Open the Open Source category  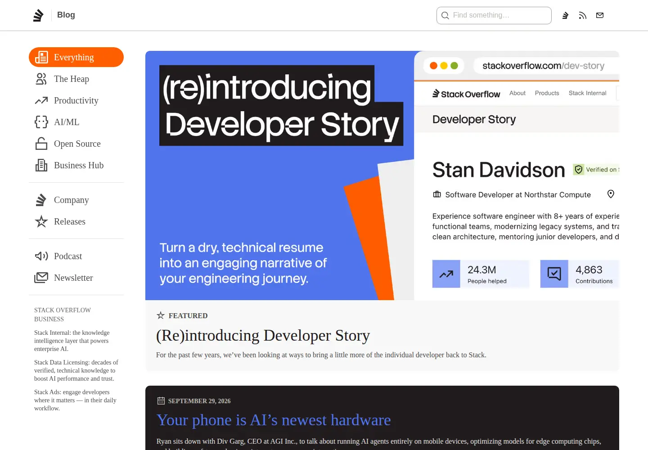[x=77, y=144]
